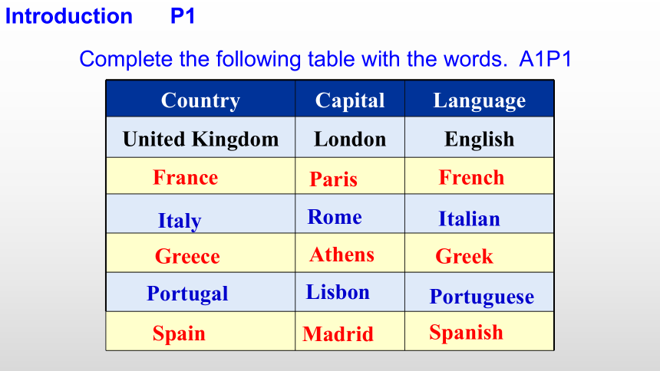This screenshot has height=371, width=660.
Task: Click the Portuguese language cell
Action: coord(479,292)
